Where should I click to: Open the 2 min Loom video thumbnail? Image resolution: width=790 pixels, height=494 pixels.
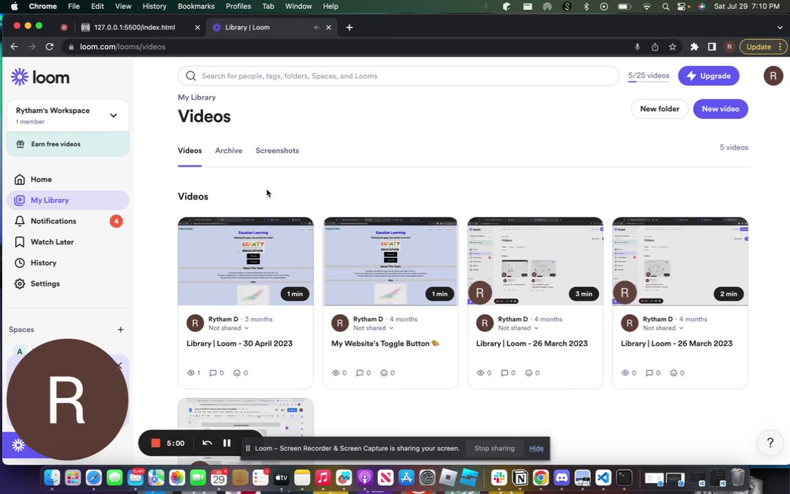680,261
